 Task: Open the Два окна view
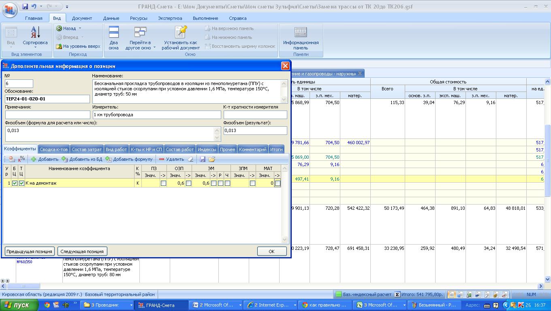114,38
